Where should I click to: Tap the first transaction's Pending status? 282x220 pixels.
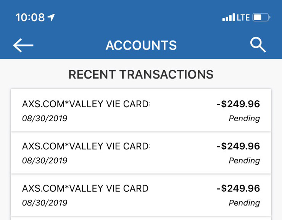[244, 119]
